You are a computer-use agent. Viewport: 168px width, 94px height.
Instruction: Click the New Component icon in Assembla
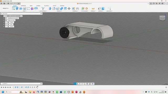pos(73,9)
